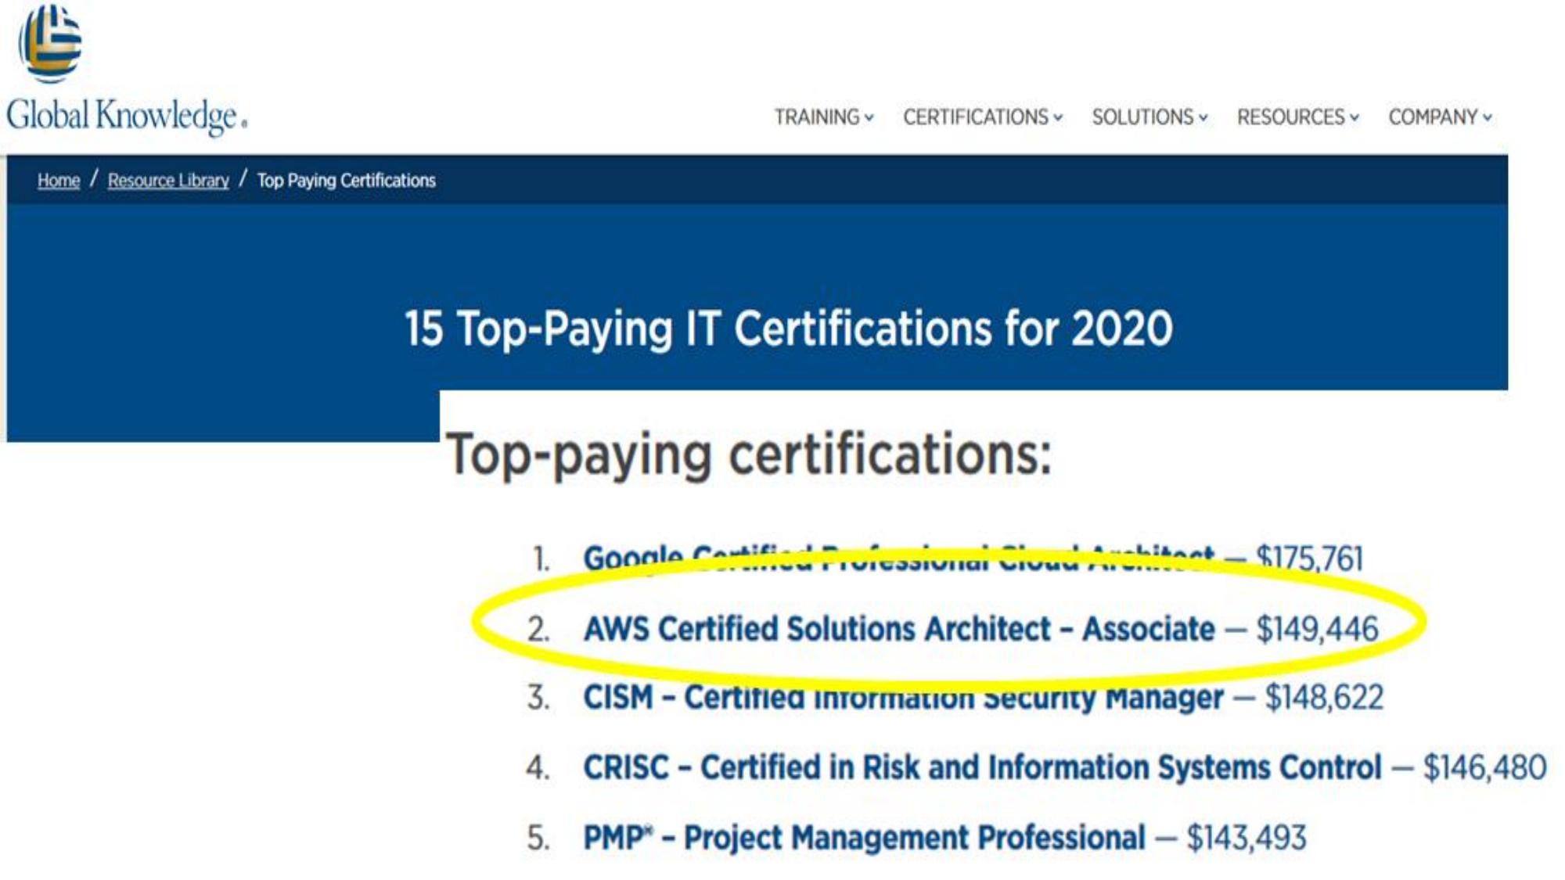Select the $175,761 salary value
Viewport: 1565px width, 880px height.
click(x=1309, y=559)
